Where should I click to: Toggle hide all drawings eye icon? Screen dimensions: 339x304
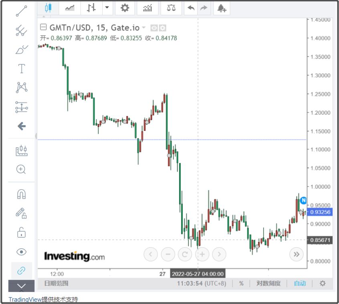click(x=21, y=252)
